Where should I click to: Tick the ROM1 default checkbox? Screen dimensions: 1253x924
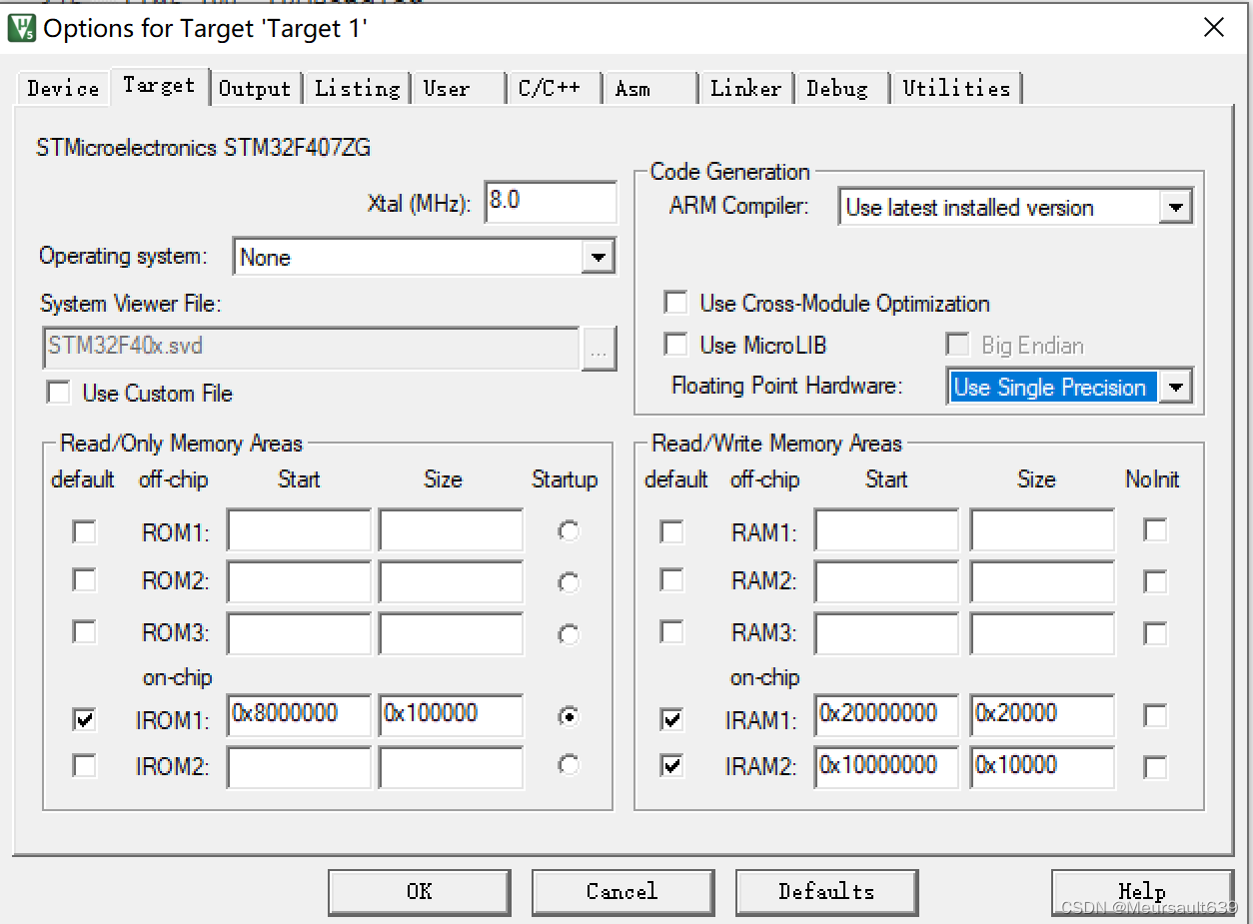coord(85,532)
